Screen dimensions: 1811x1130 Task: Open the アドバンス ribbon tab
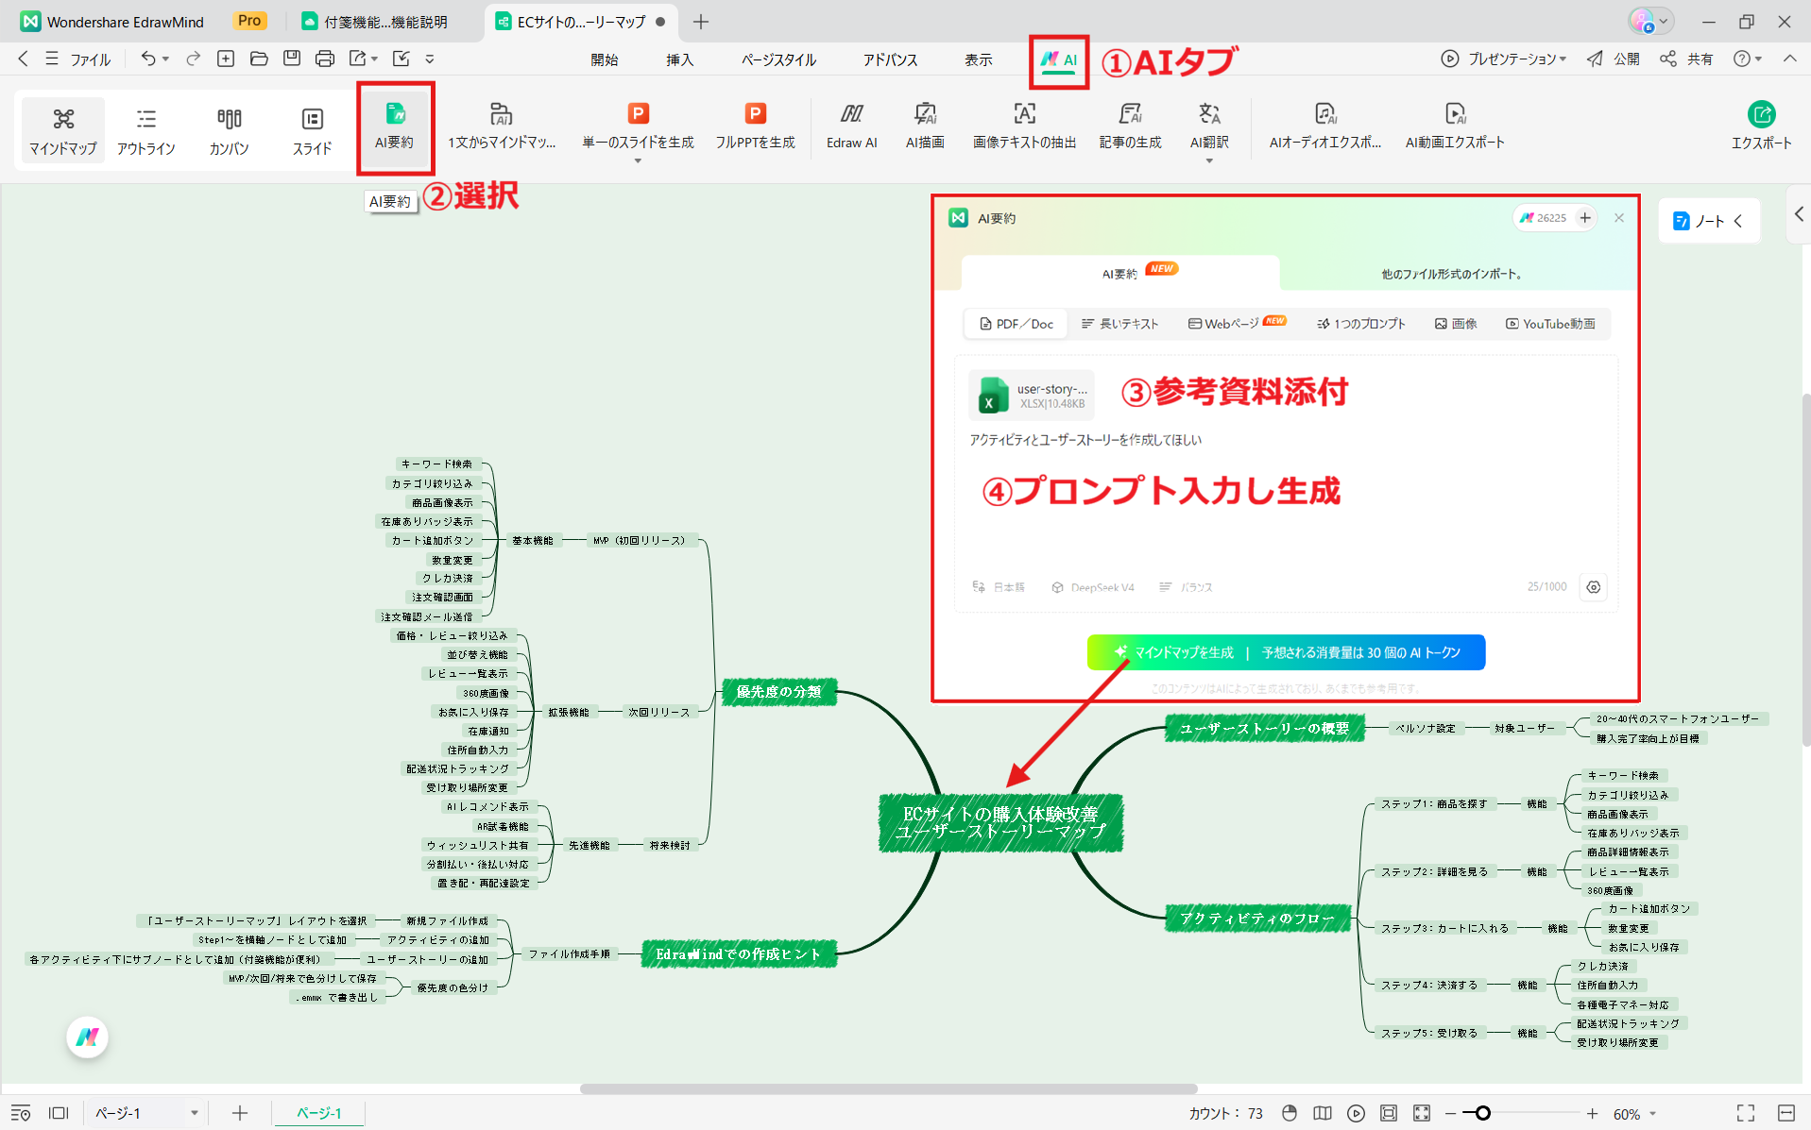[x=890, y=59]
